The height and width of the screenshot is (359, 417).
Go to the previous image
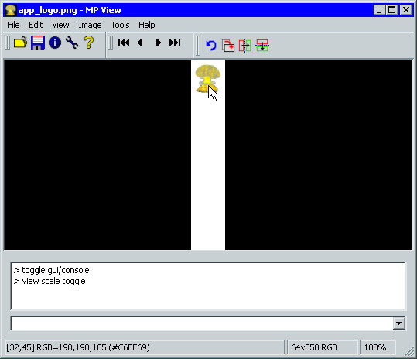click(141, 43)
